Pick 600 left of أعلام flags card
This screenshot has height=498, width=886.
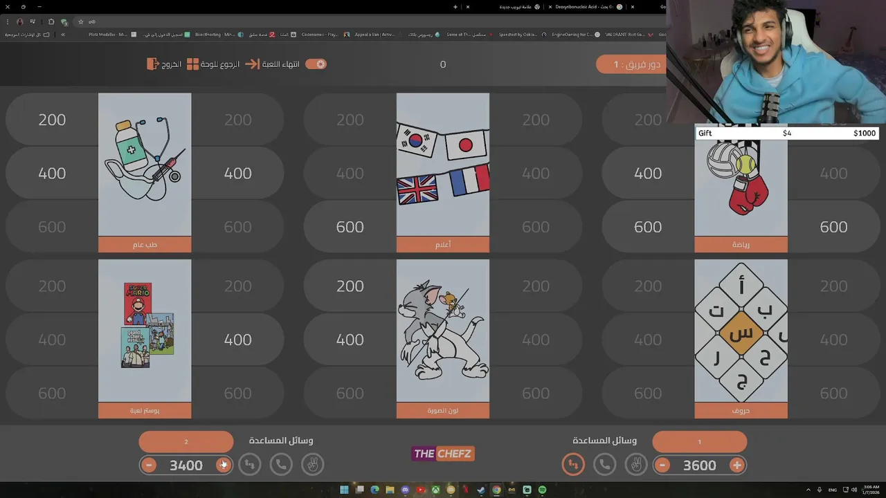pyautogui.click(x=350, y=226)
